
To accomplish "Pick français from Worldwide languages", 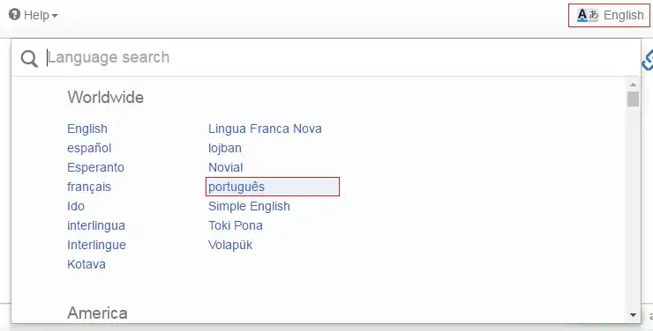I will pos(89,187).
